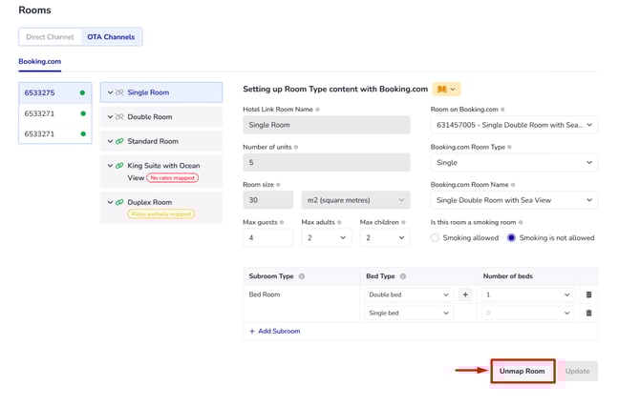The height and width of the screenshot is (406, 640).
Task: Click the info icon next to Subroom Type
Action: 302,276
